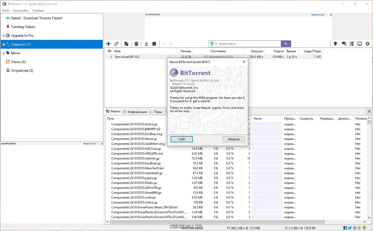Click the Сайт button in About dialog

tap(182, 139)
